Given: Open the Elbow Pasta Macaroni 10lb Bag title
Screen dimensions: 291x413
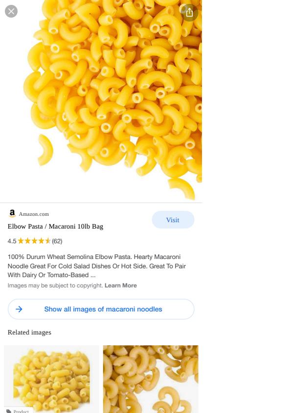Looking at the screenshot, I should click(x=55, y=226).
